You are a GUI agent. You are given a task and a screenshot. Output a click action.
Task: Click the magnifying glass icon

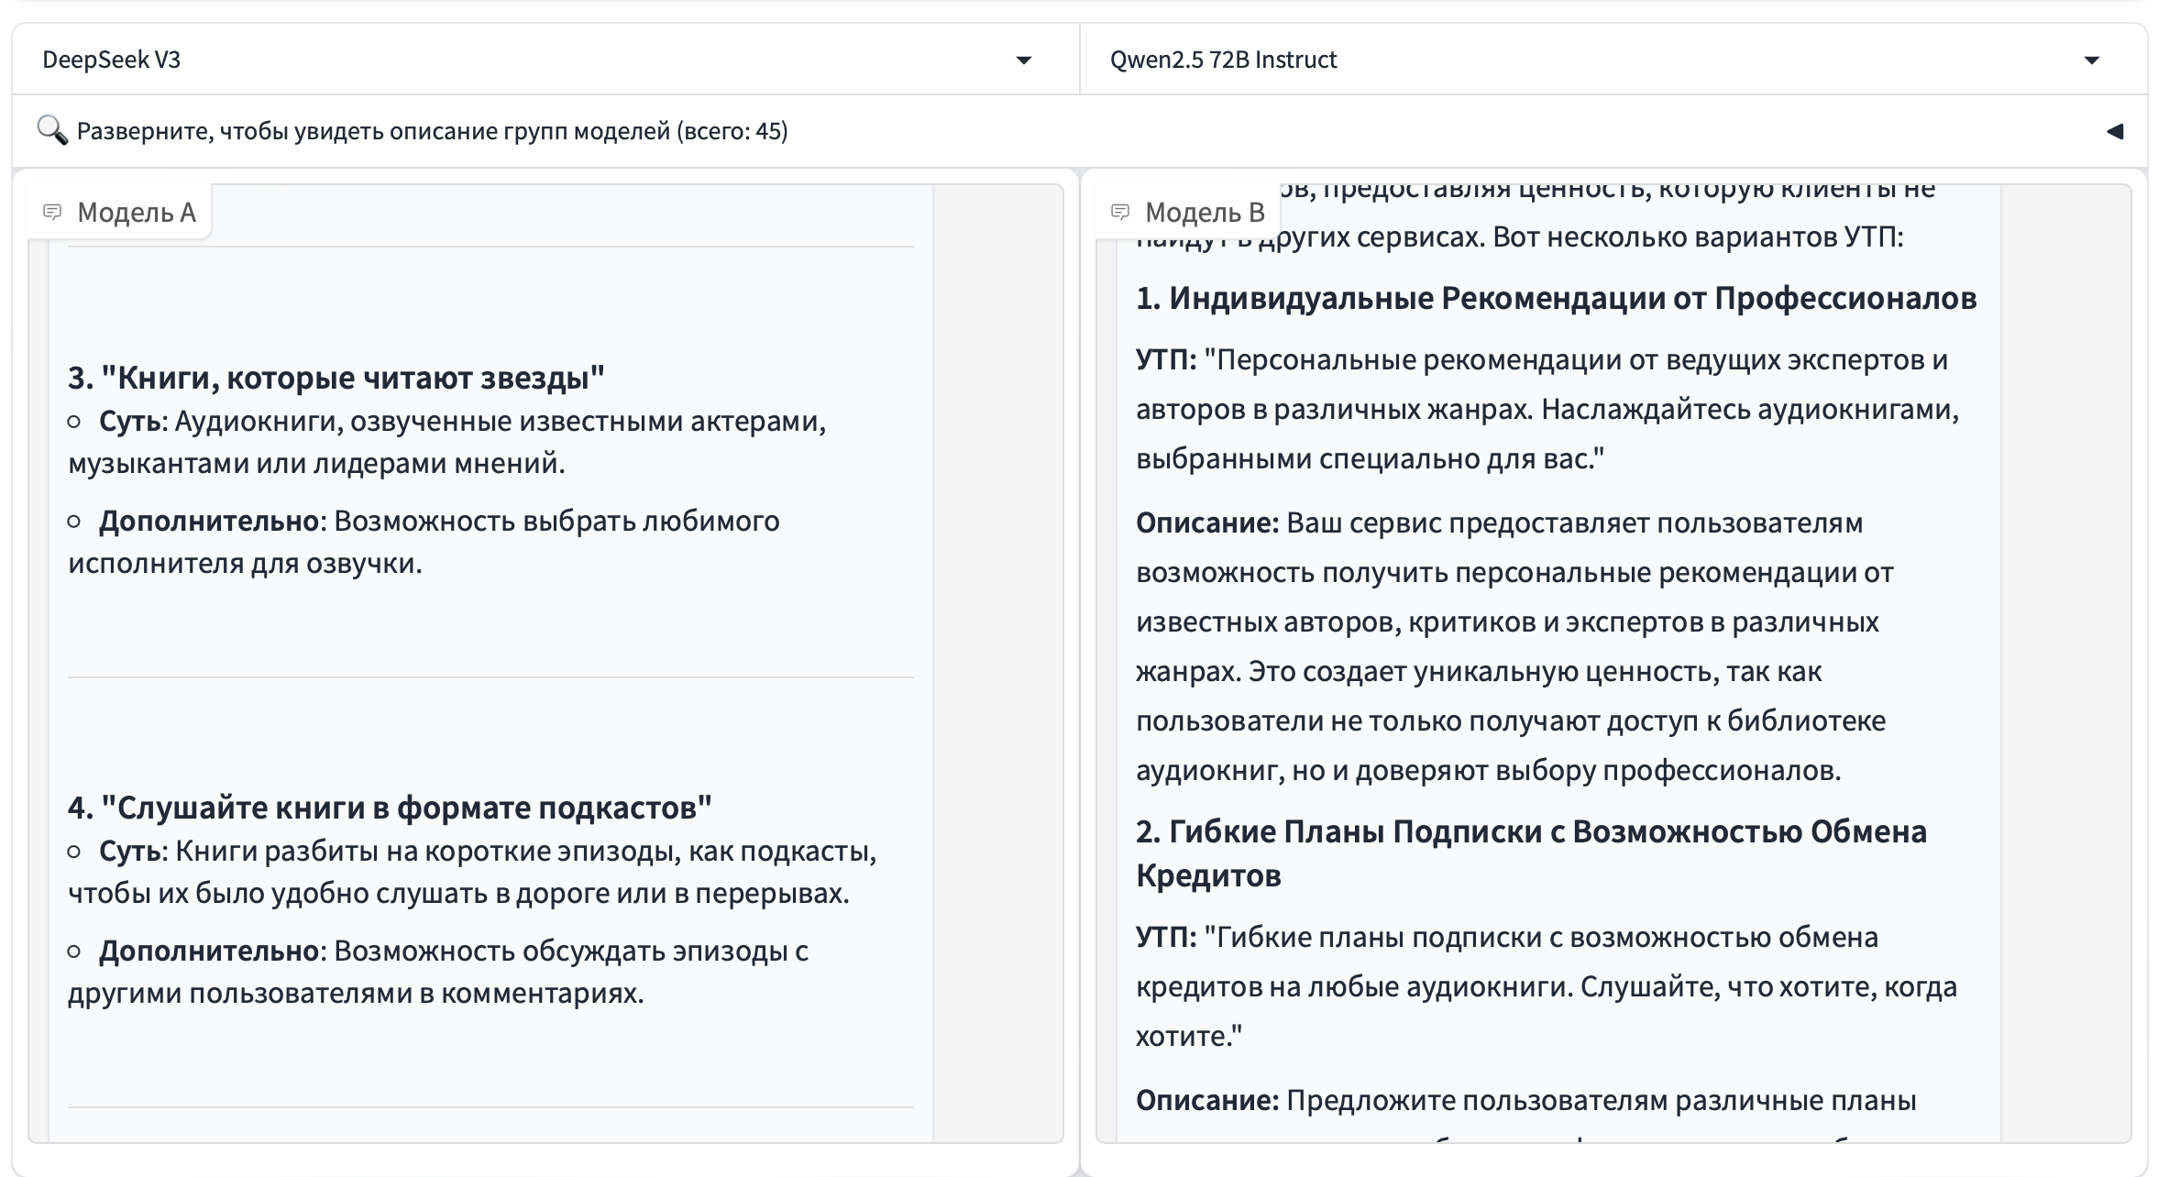pos(52,130)
